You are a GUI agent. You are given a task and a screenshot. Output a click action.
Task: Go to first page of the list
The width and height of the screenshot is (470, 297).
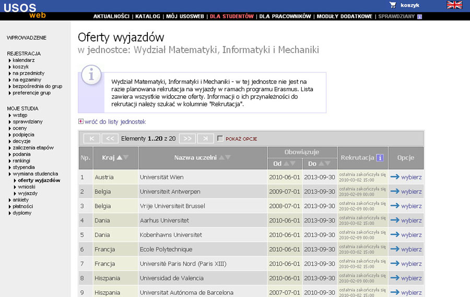[91, 139]
